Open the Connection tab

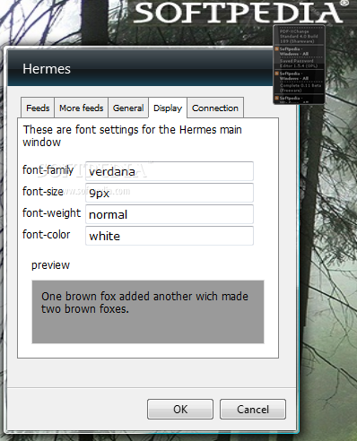pyautogui.click(x=215, y=108)
